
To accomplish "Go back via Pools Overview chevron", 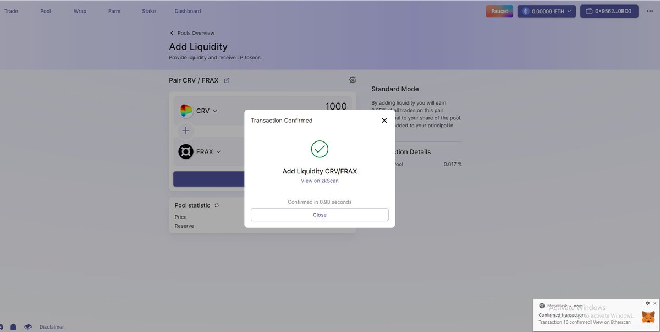I will 172,33.
